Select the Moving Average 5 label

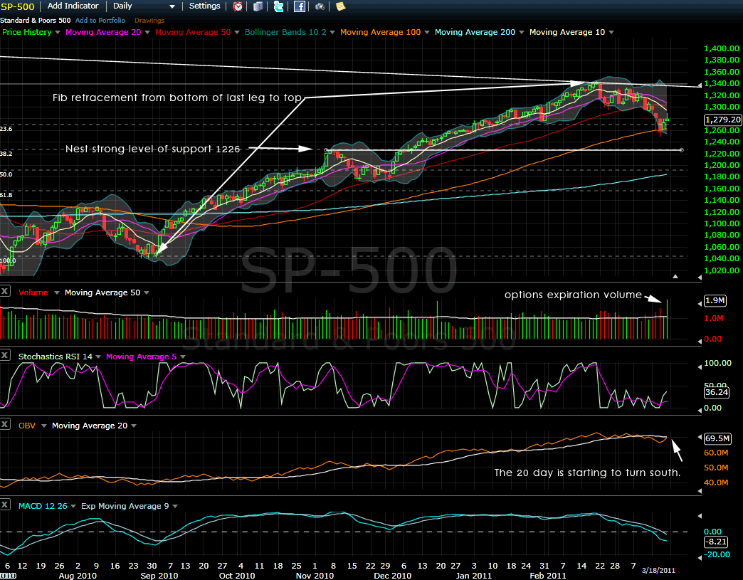tap(141, 357)
